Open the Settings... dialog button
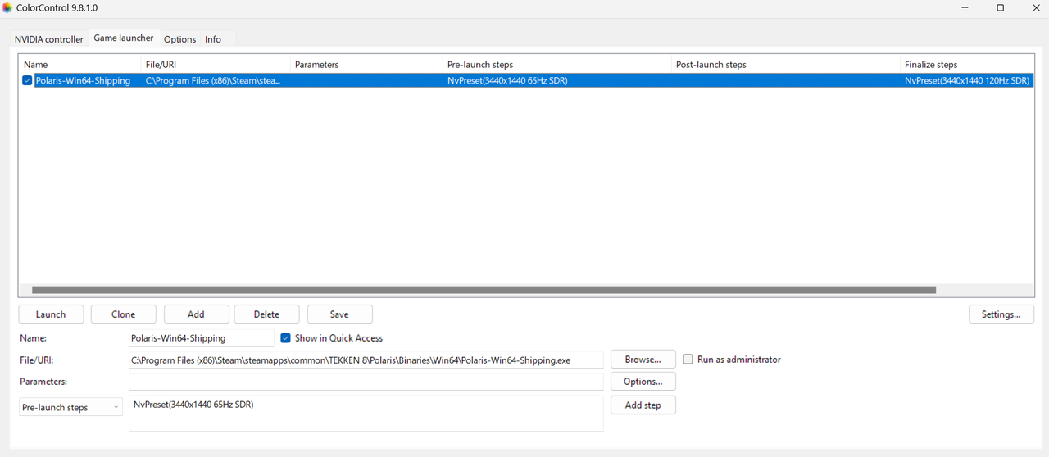 (x=1001, y=314)
